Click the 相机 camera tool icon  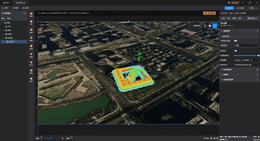click(31, 72)
